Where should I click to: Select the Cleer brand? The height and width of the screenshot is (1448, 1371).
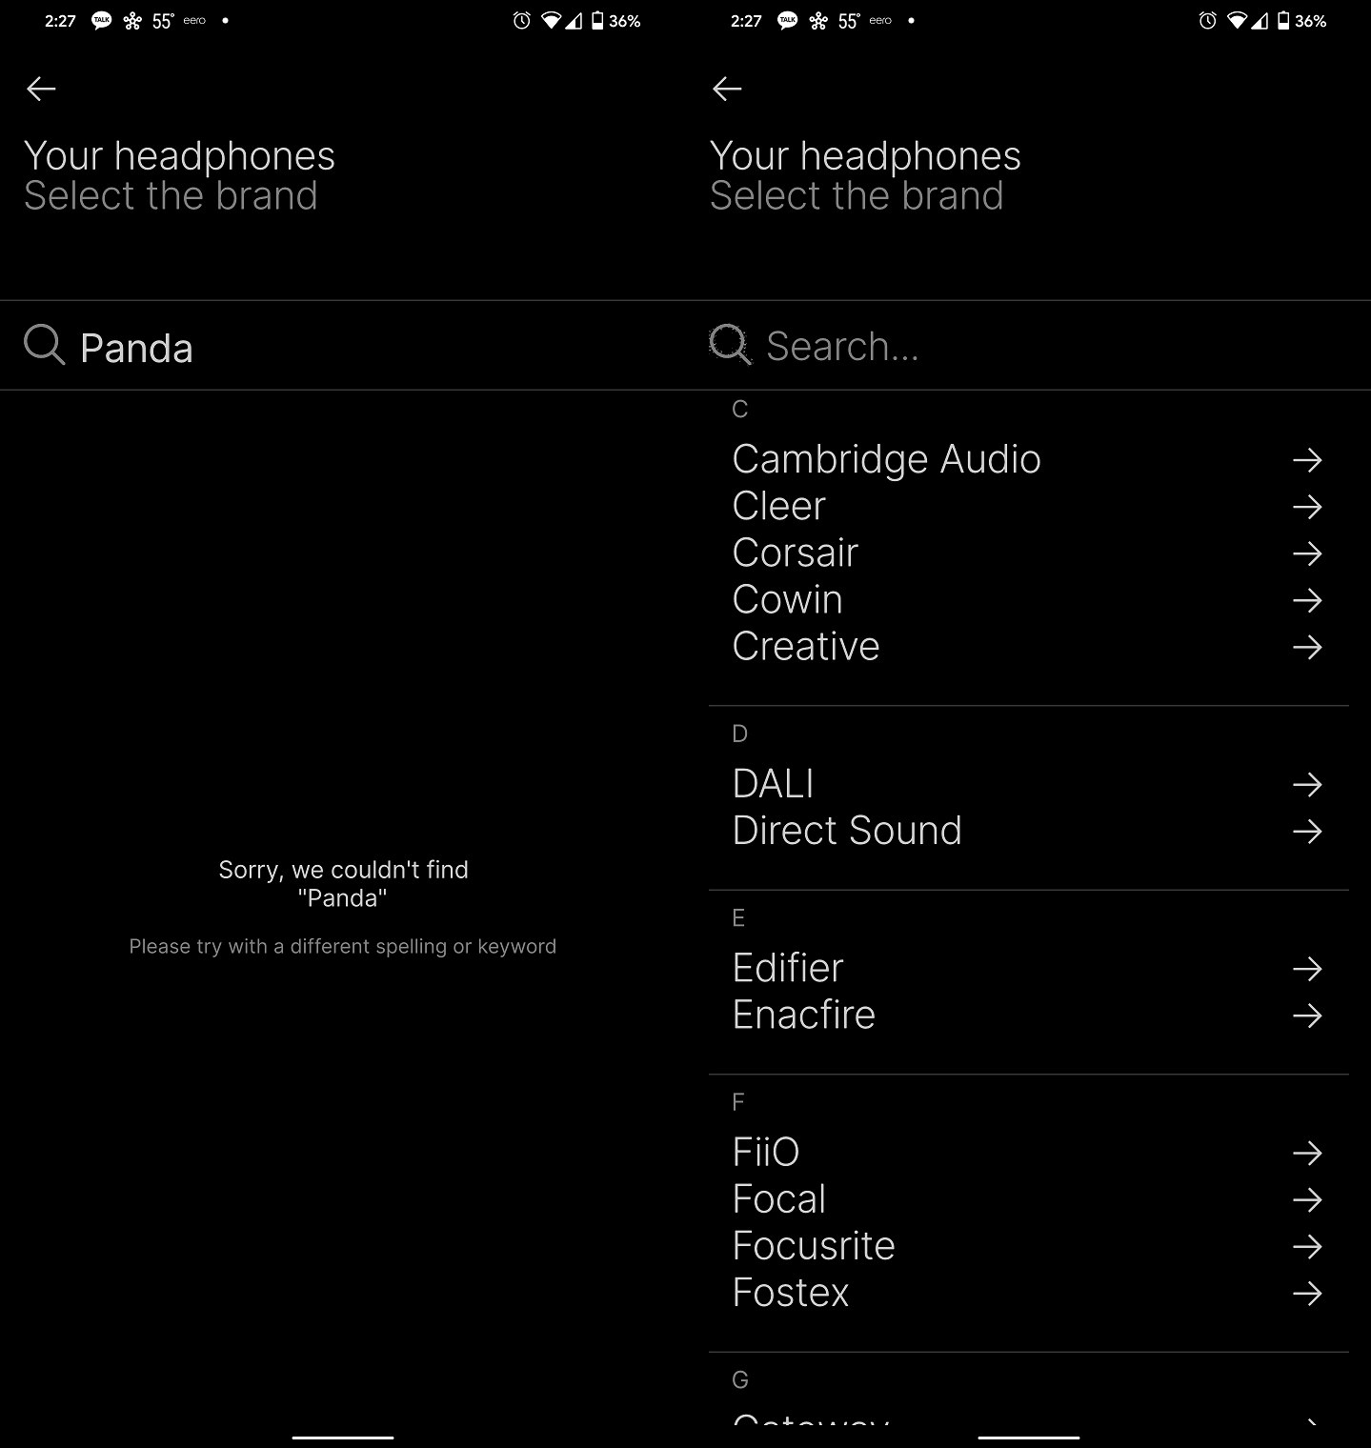click(x=778, y=506)
